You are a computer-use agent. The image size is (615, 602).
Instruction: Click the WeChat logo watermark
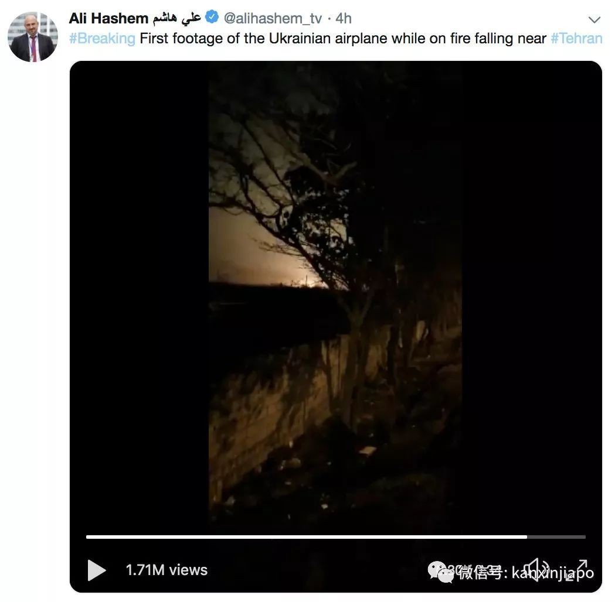(440, 572)
